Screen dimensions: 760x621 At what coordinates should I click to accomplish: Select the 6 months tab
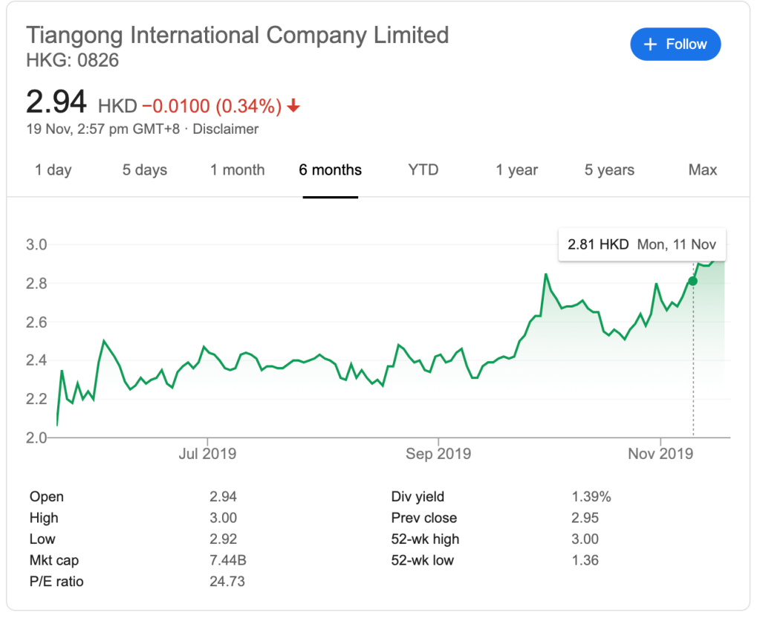click(x=330, y=170)
